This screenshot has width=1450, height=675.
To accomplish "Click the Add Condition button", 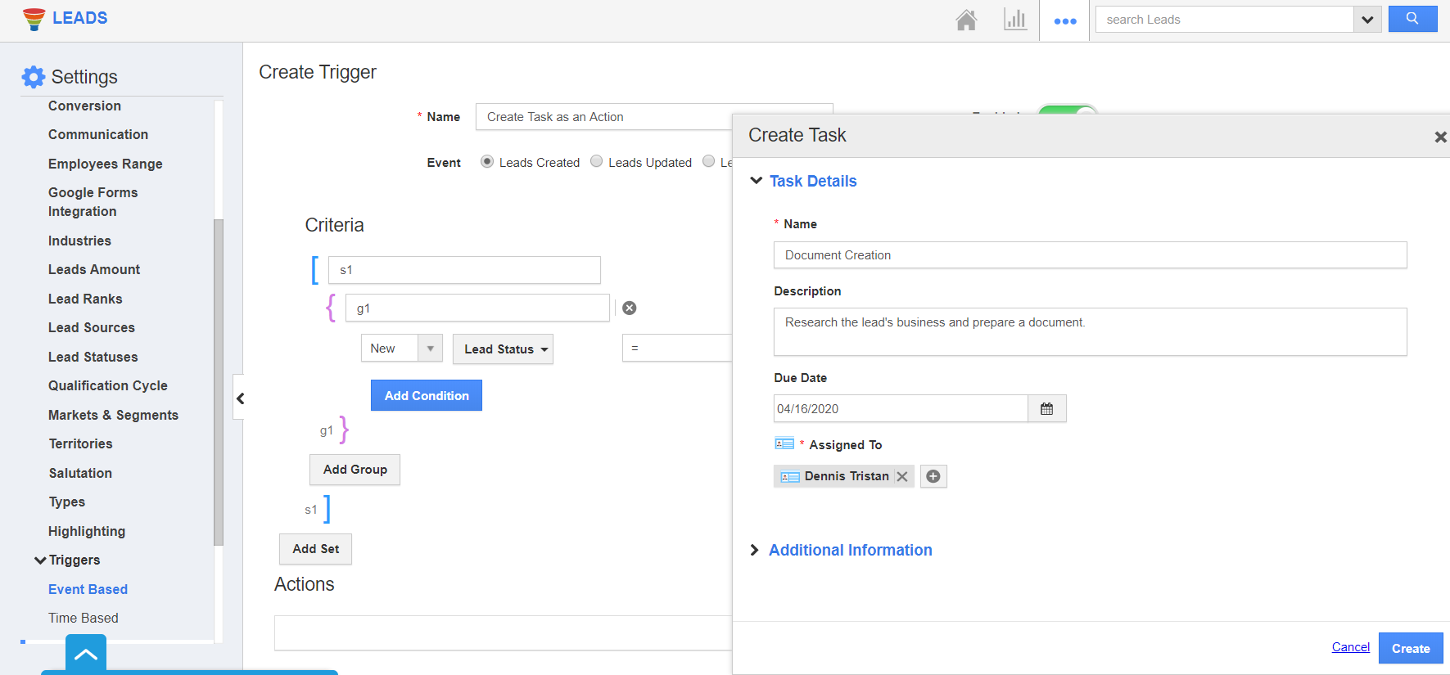I will click(x=426, y=396).
